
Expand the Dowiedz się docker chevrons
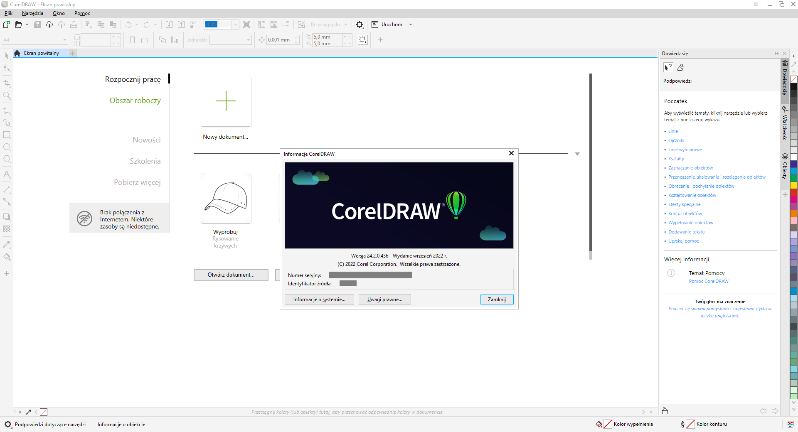(776, 54)
